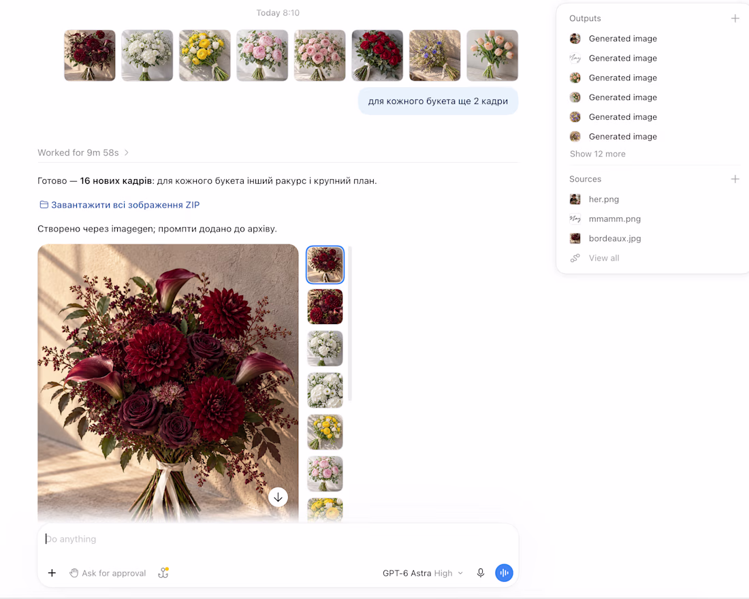The width and height of the screenshot is (749, 599).
Task: Jump to the latest message with the down-arrow button
Action: click(x=278, y=498)
